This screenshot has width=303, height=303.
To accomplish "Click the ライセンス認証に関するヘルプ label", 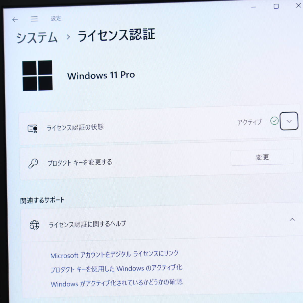I will [x=87, y=224].
